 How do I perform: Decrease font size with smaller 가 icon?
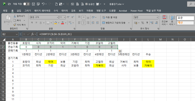click(73, 17)
